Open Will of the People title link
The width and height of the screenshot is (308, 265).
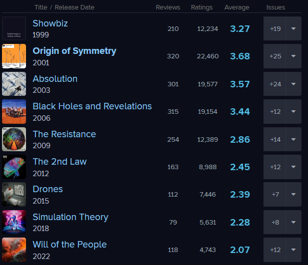point(69,245)
